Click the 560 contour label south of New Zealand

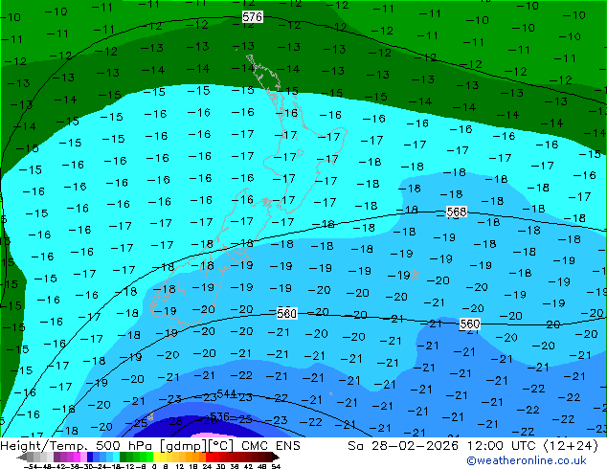pos(287,313)
